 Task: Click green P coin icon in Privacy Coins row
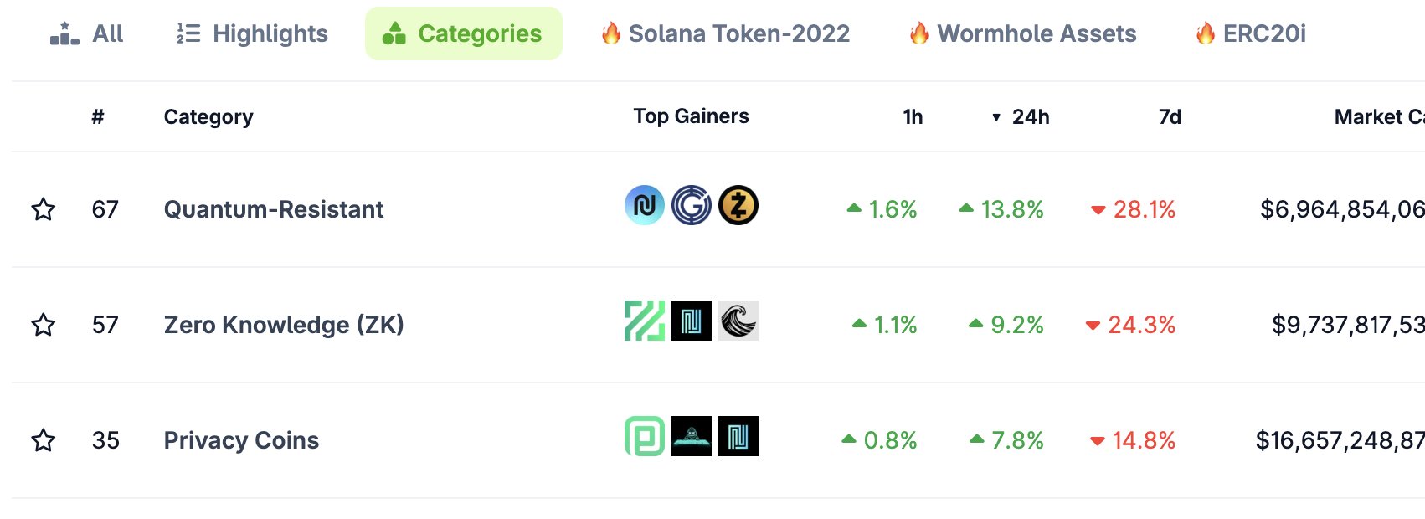click(645, 437)
